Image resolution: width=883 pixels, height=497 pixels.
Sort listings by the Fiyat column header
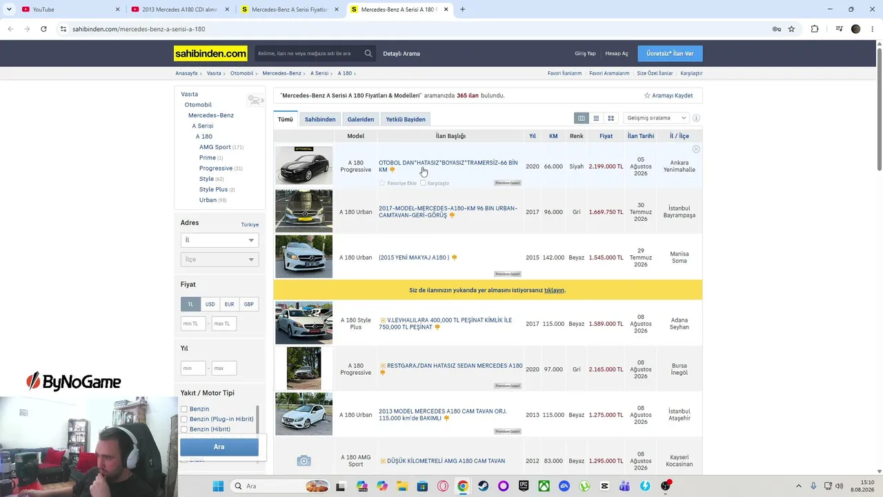coord(606,136)
